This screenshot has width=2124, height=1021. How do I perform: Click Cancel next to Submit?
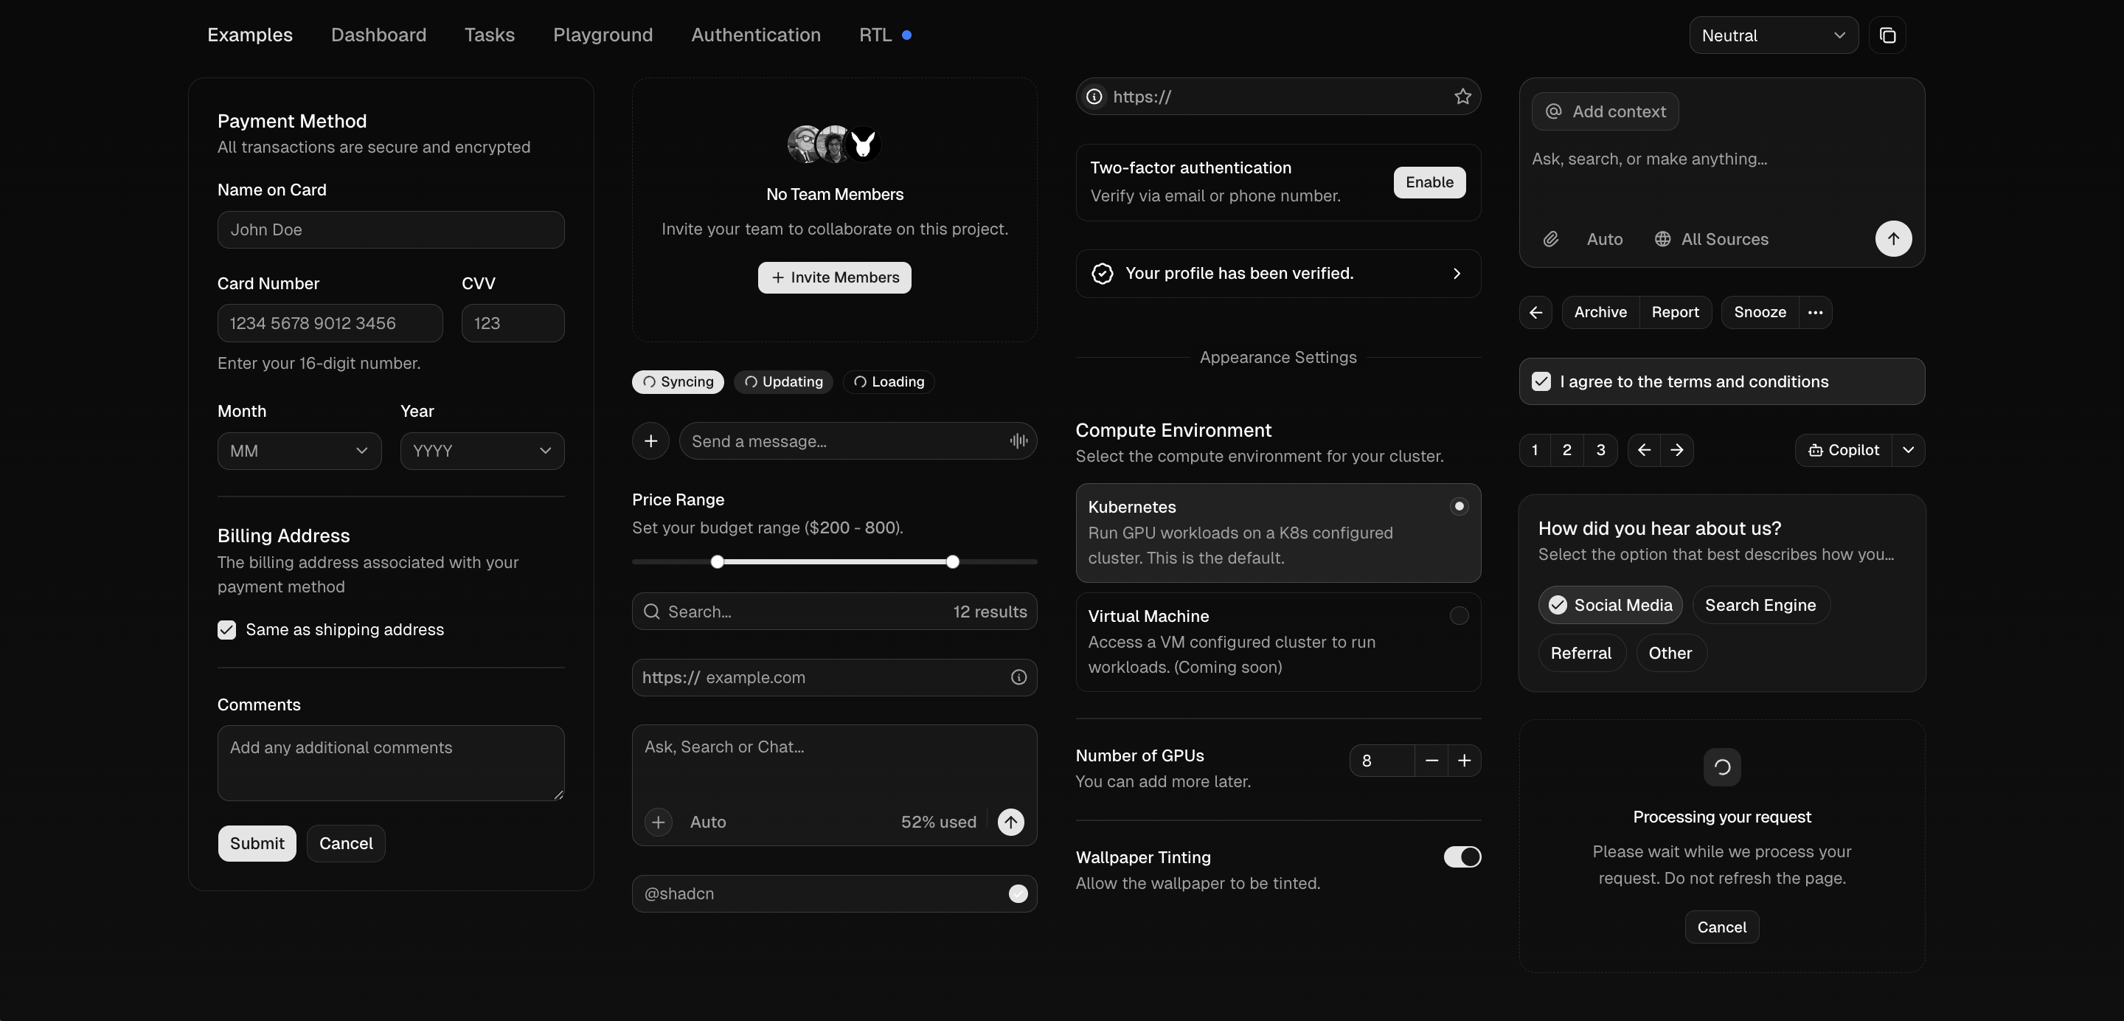tap(345, 844)
